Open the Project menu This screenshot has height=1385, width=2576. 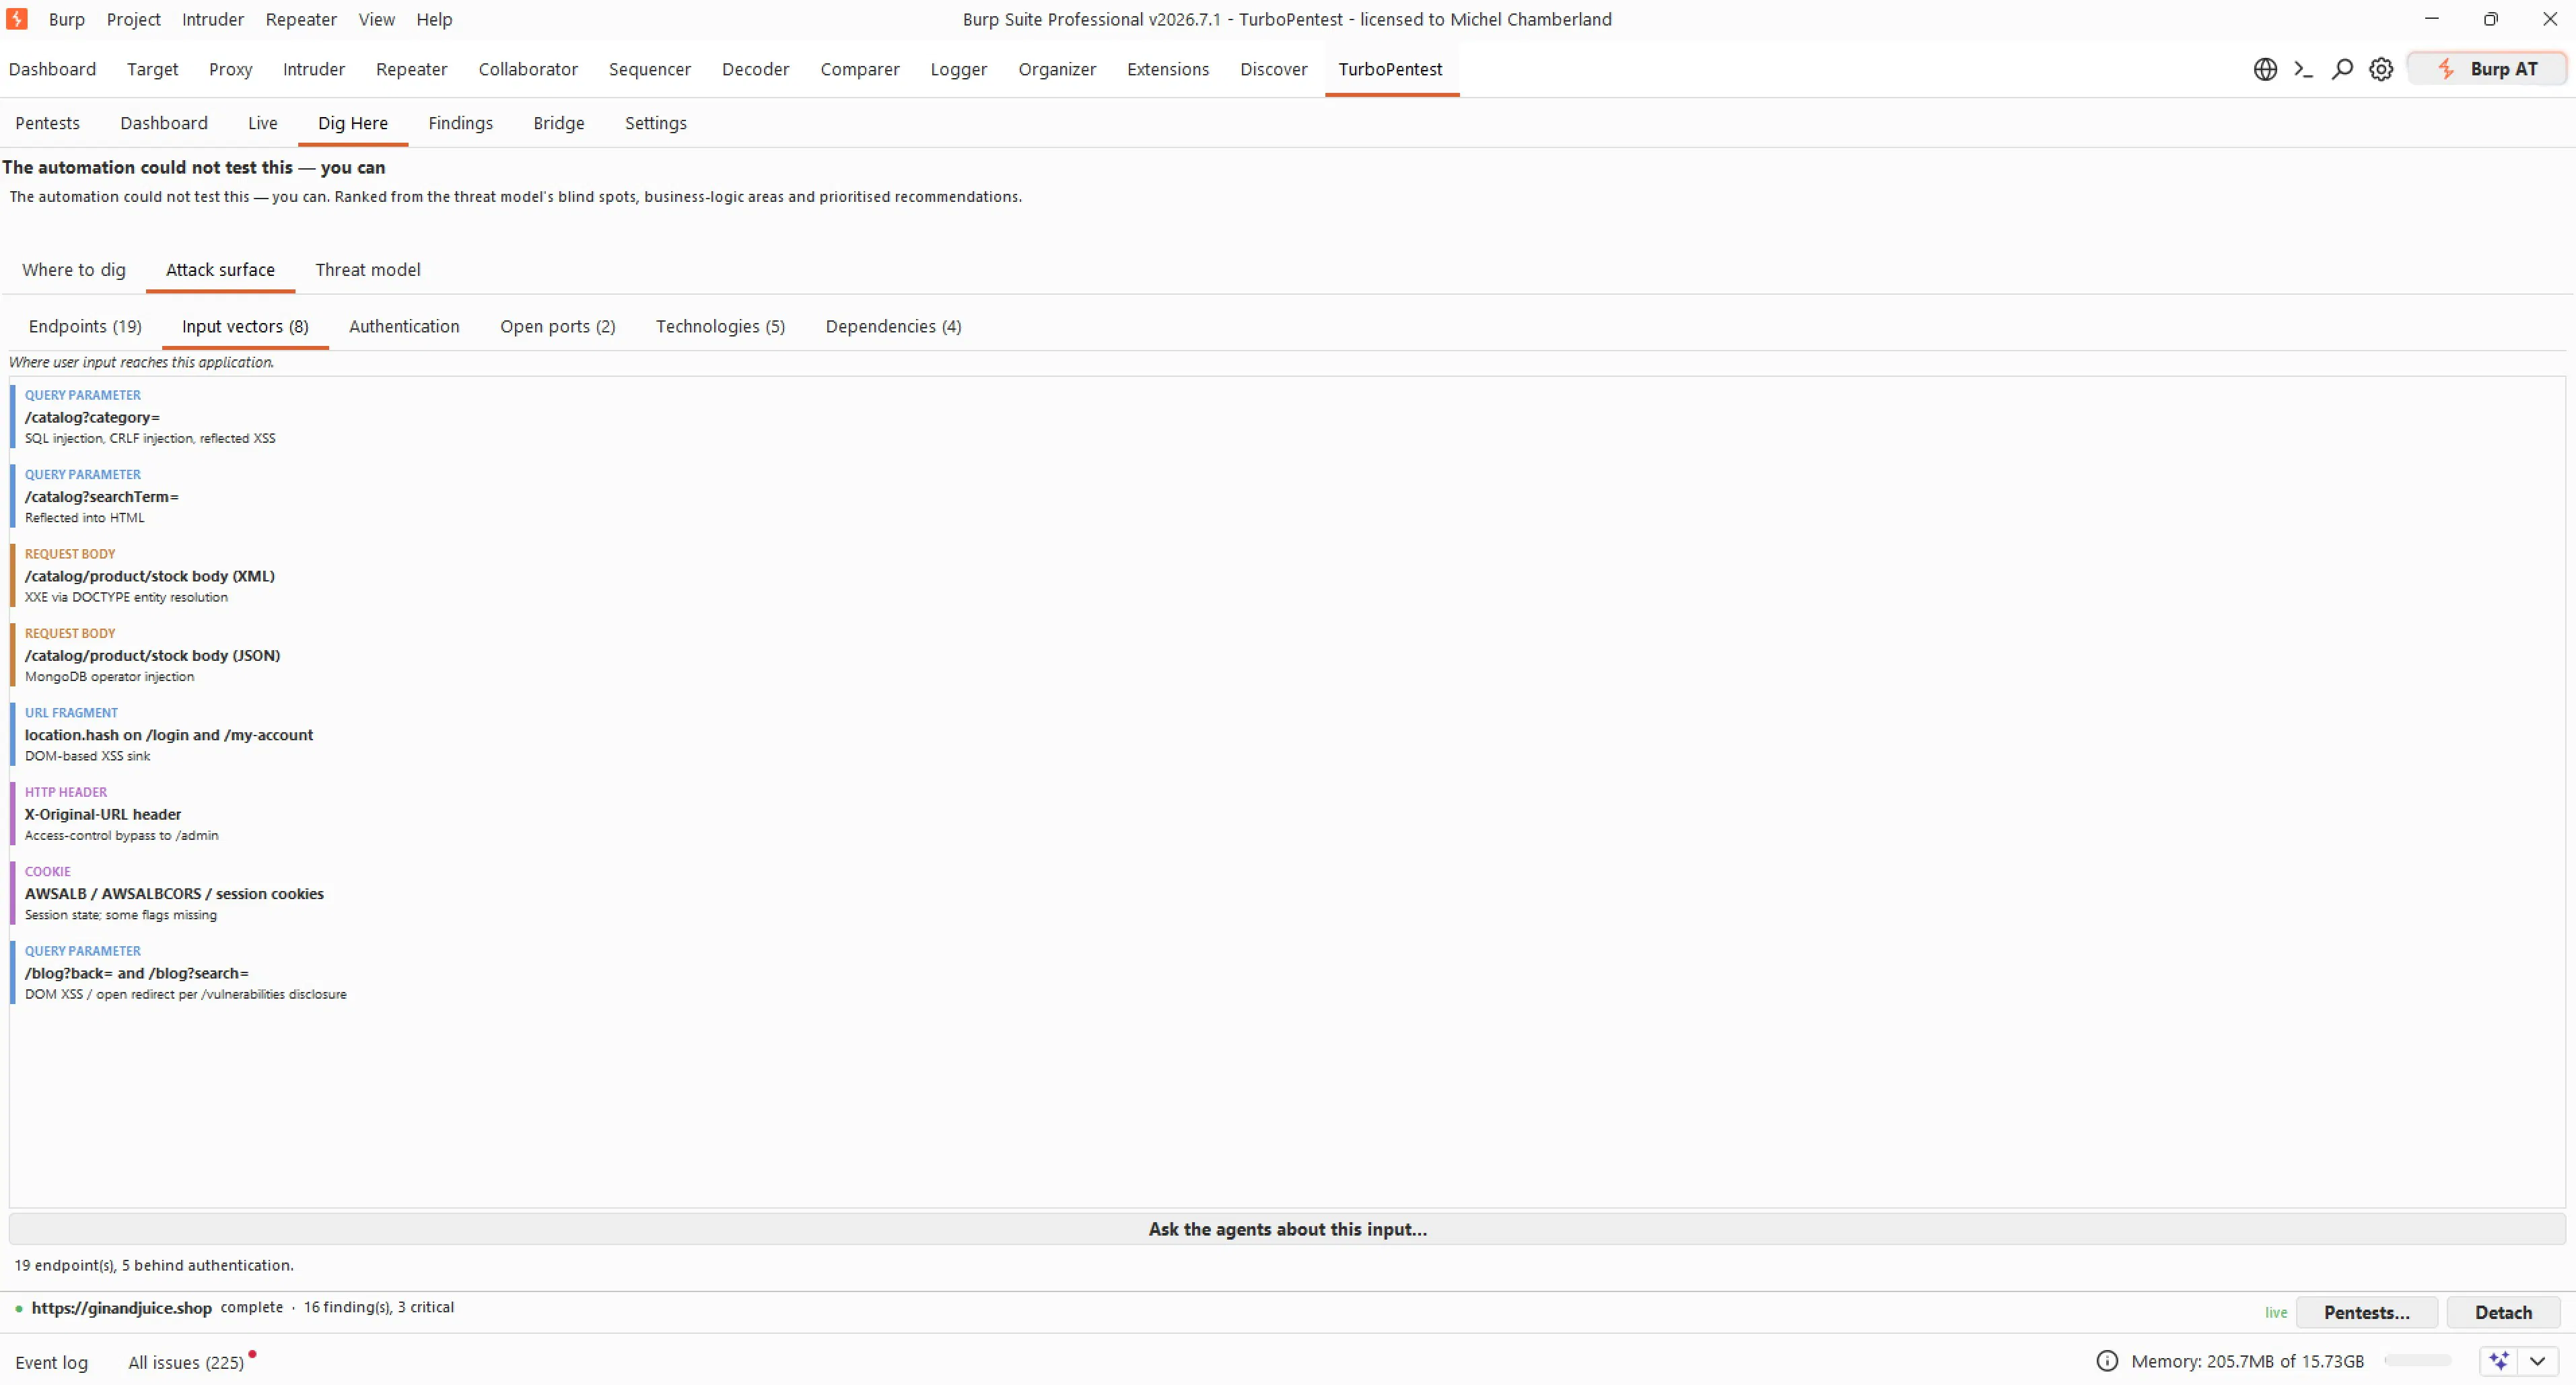pos(134,19)
